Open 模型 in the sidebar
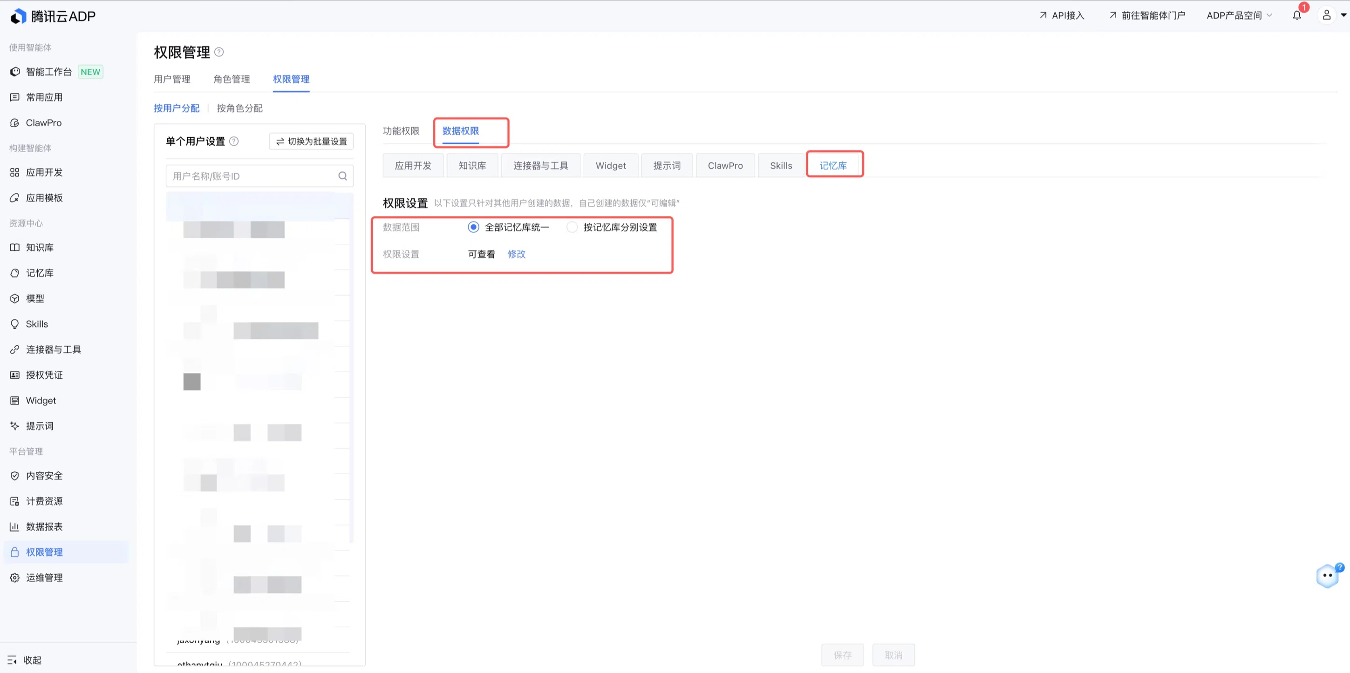 click(34, 298)
